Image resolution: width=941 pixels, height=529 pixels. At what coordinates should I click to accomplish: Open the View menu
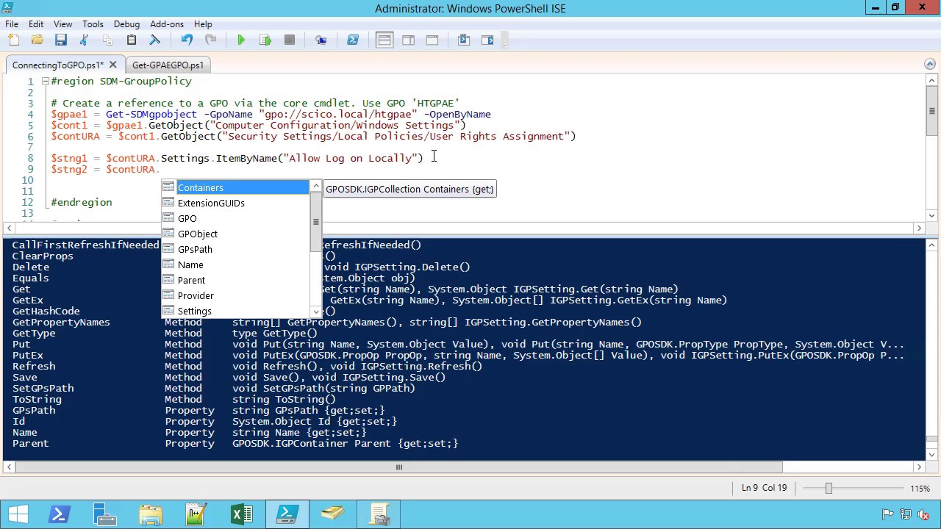[62, 24]
